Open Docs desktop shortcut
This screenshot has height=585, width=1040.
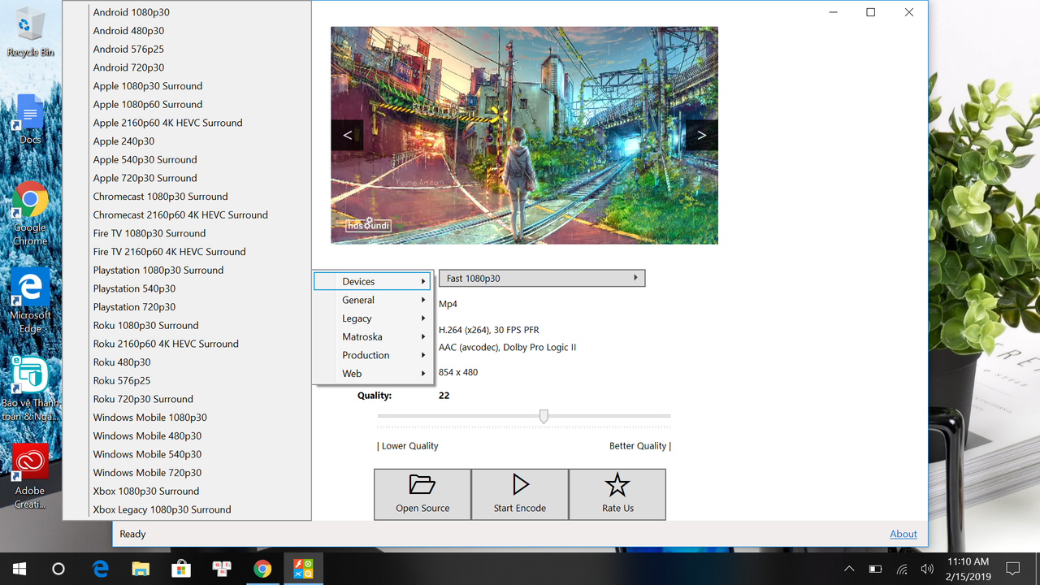pos(30,119)
